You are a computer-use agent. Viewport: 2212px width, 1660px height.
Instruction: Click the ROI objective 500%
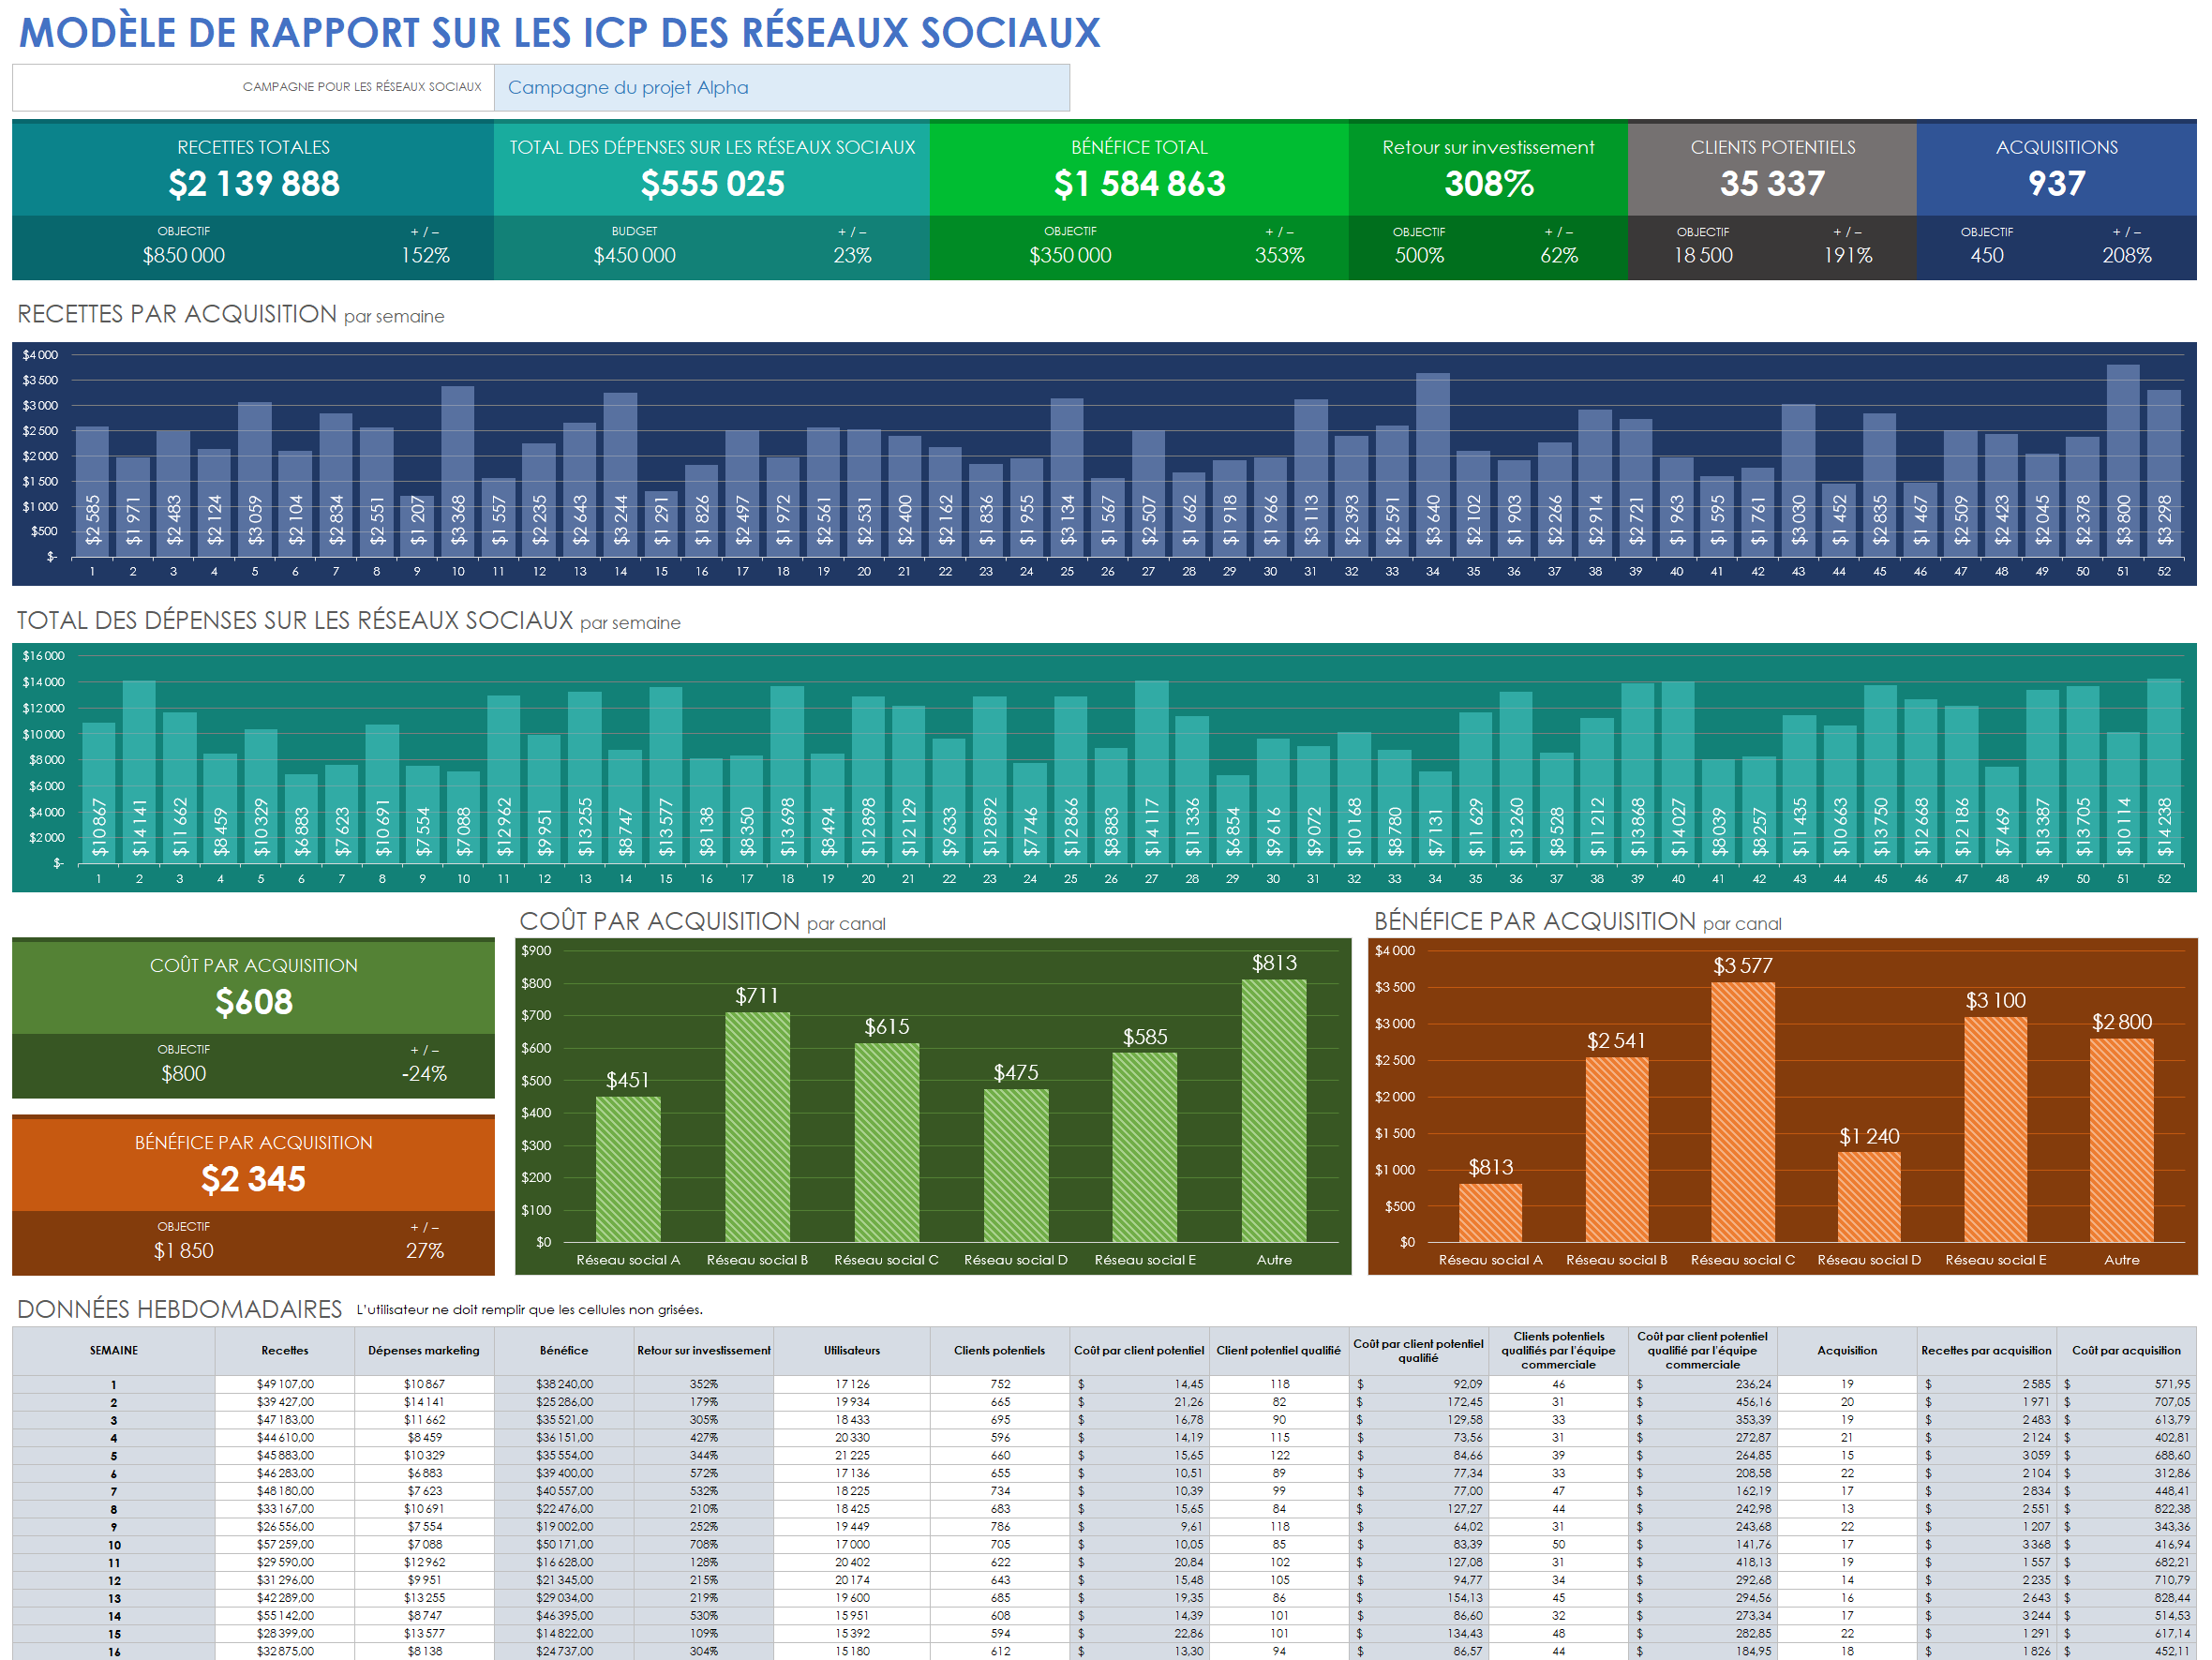tap(1419, 256)
